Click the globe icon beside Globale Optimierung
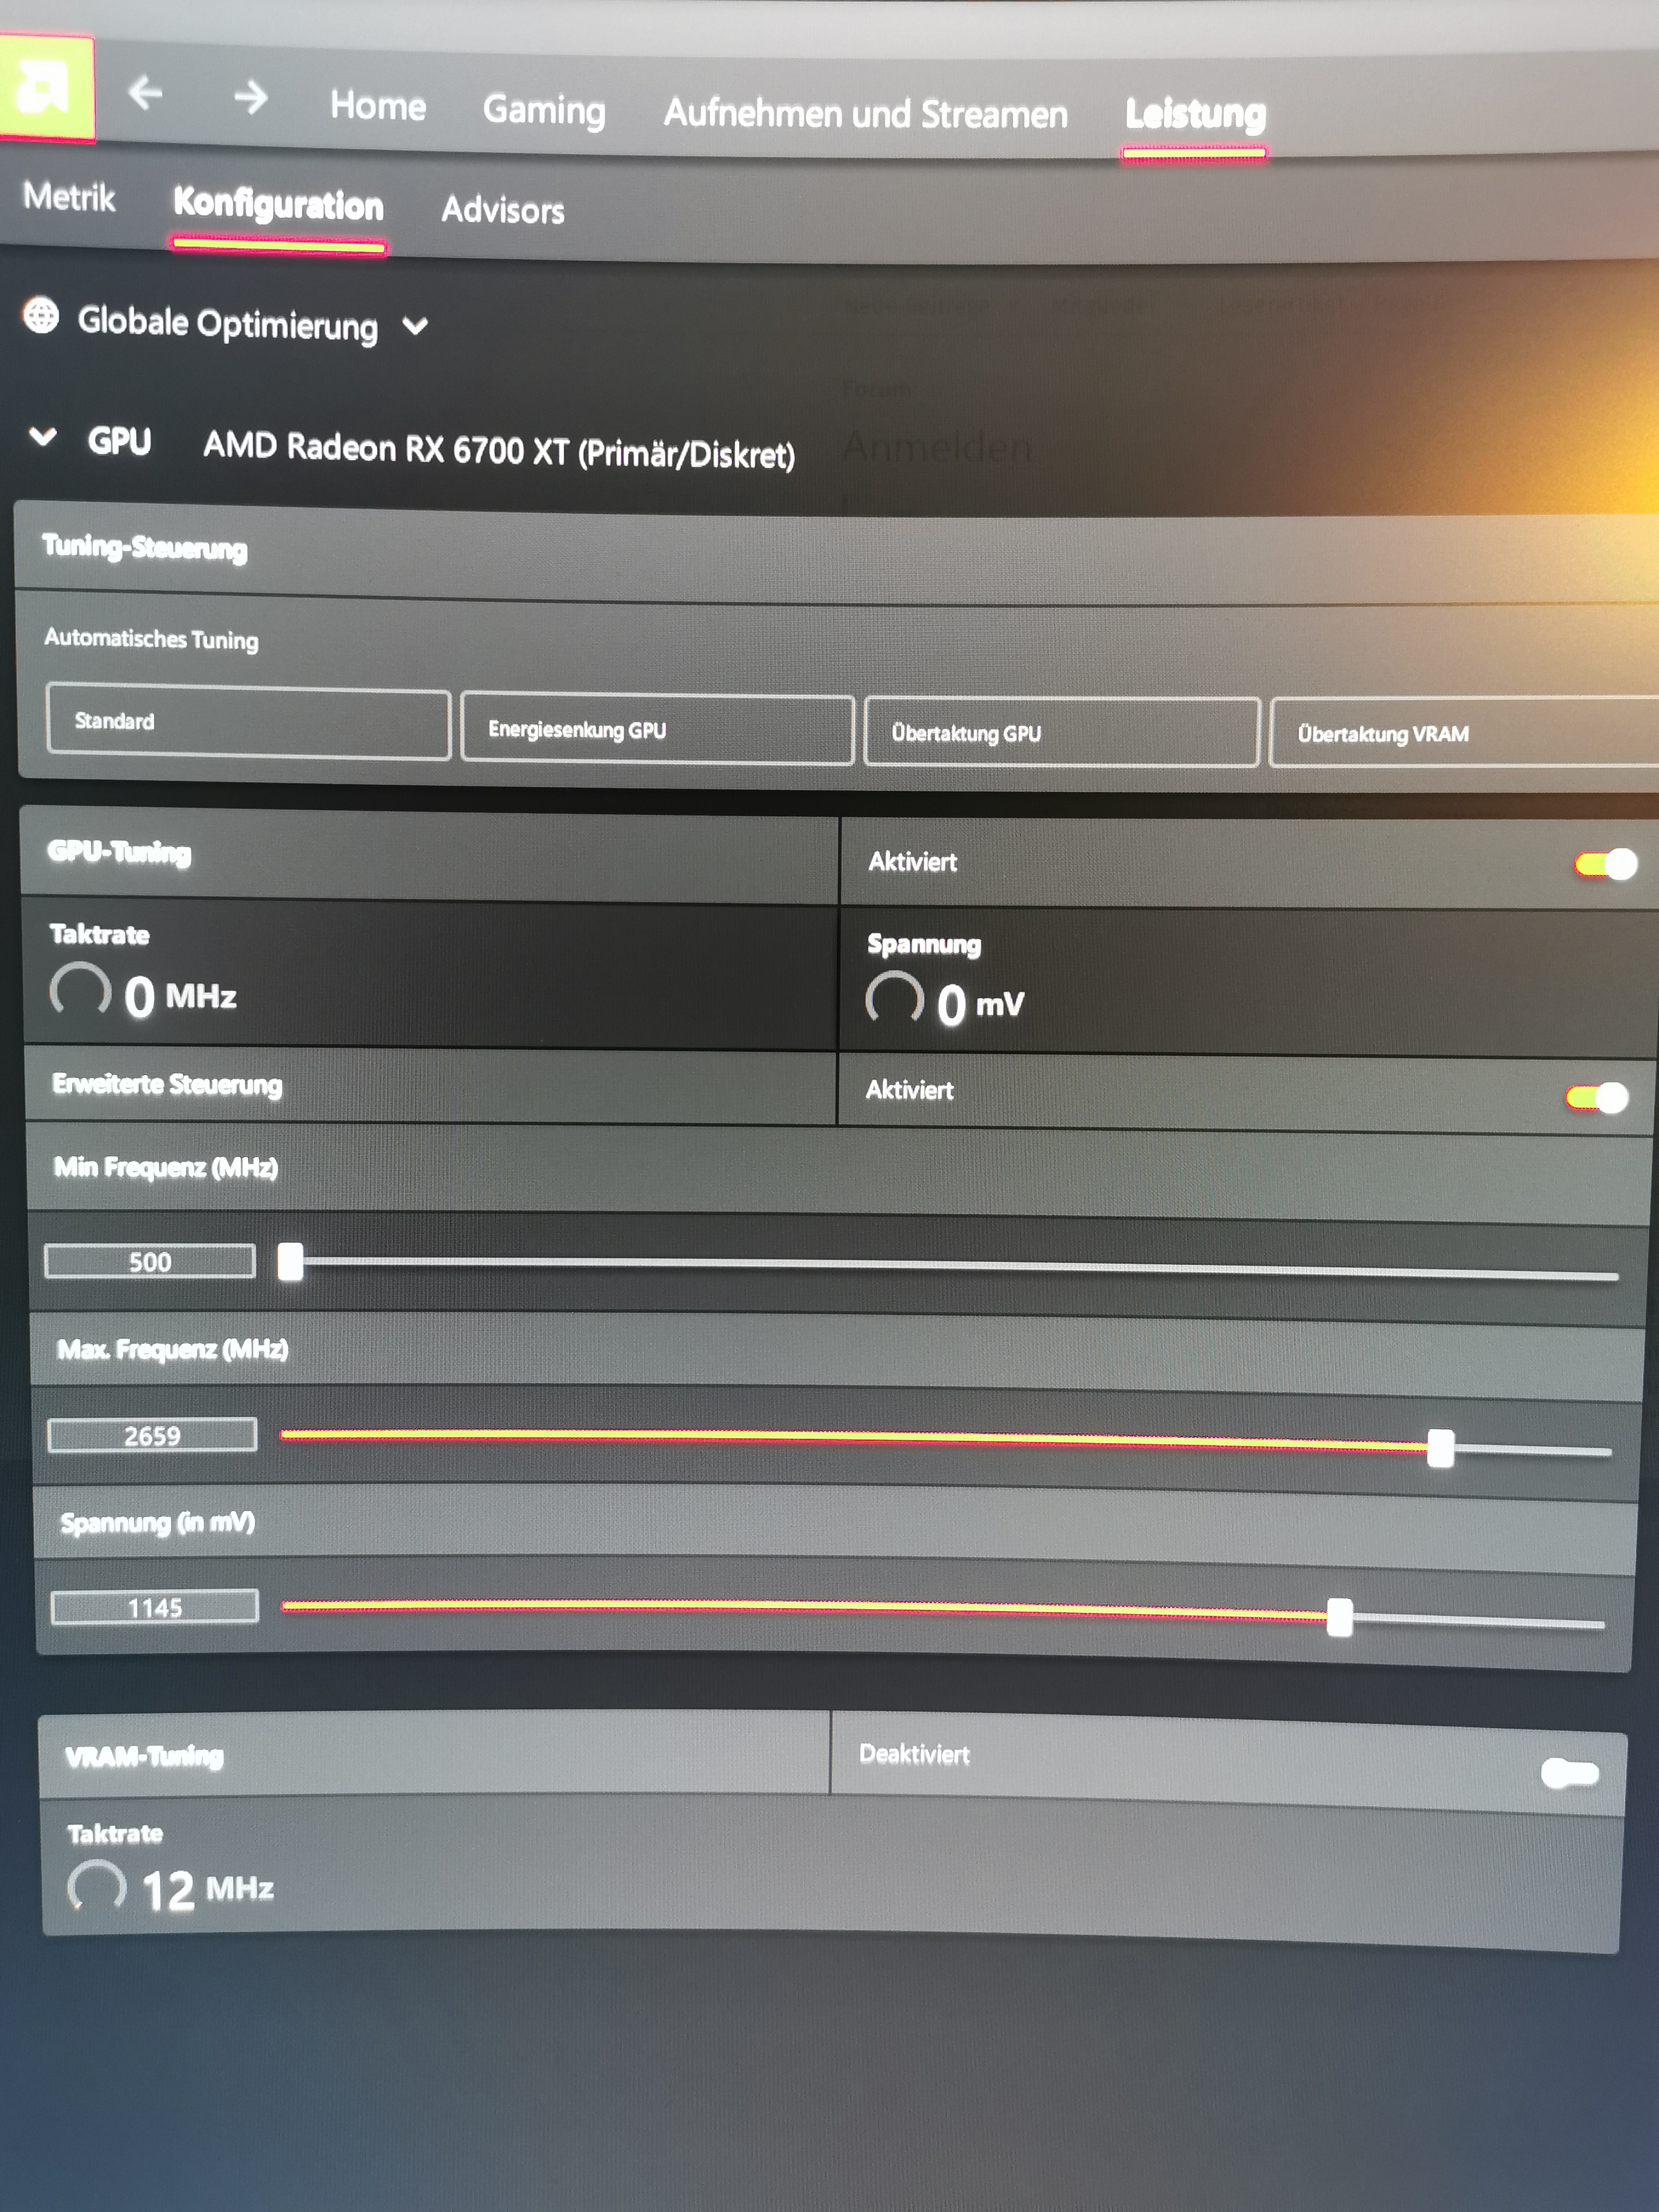The height and width of the screenshot is (2212, 1659). click(x=41, y=316)
